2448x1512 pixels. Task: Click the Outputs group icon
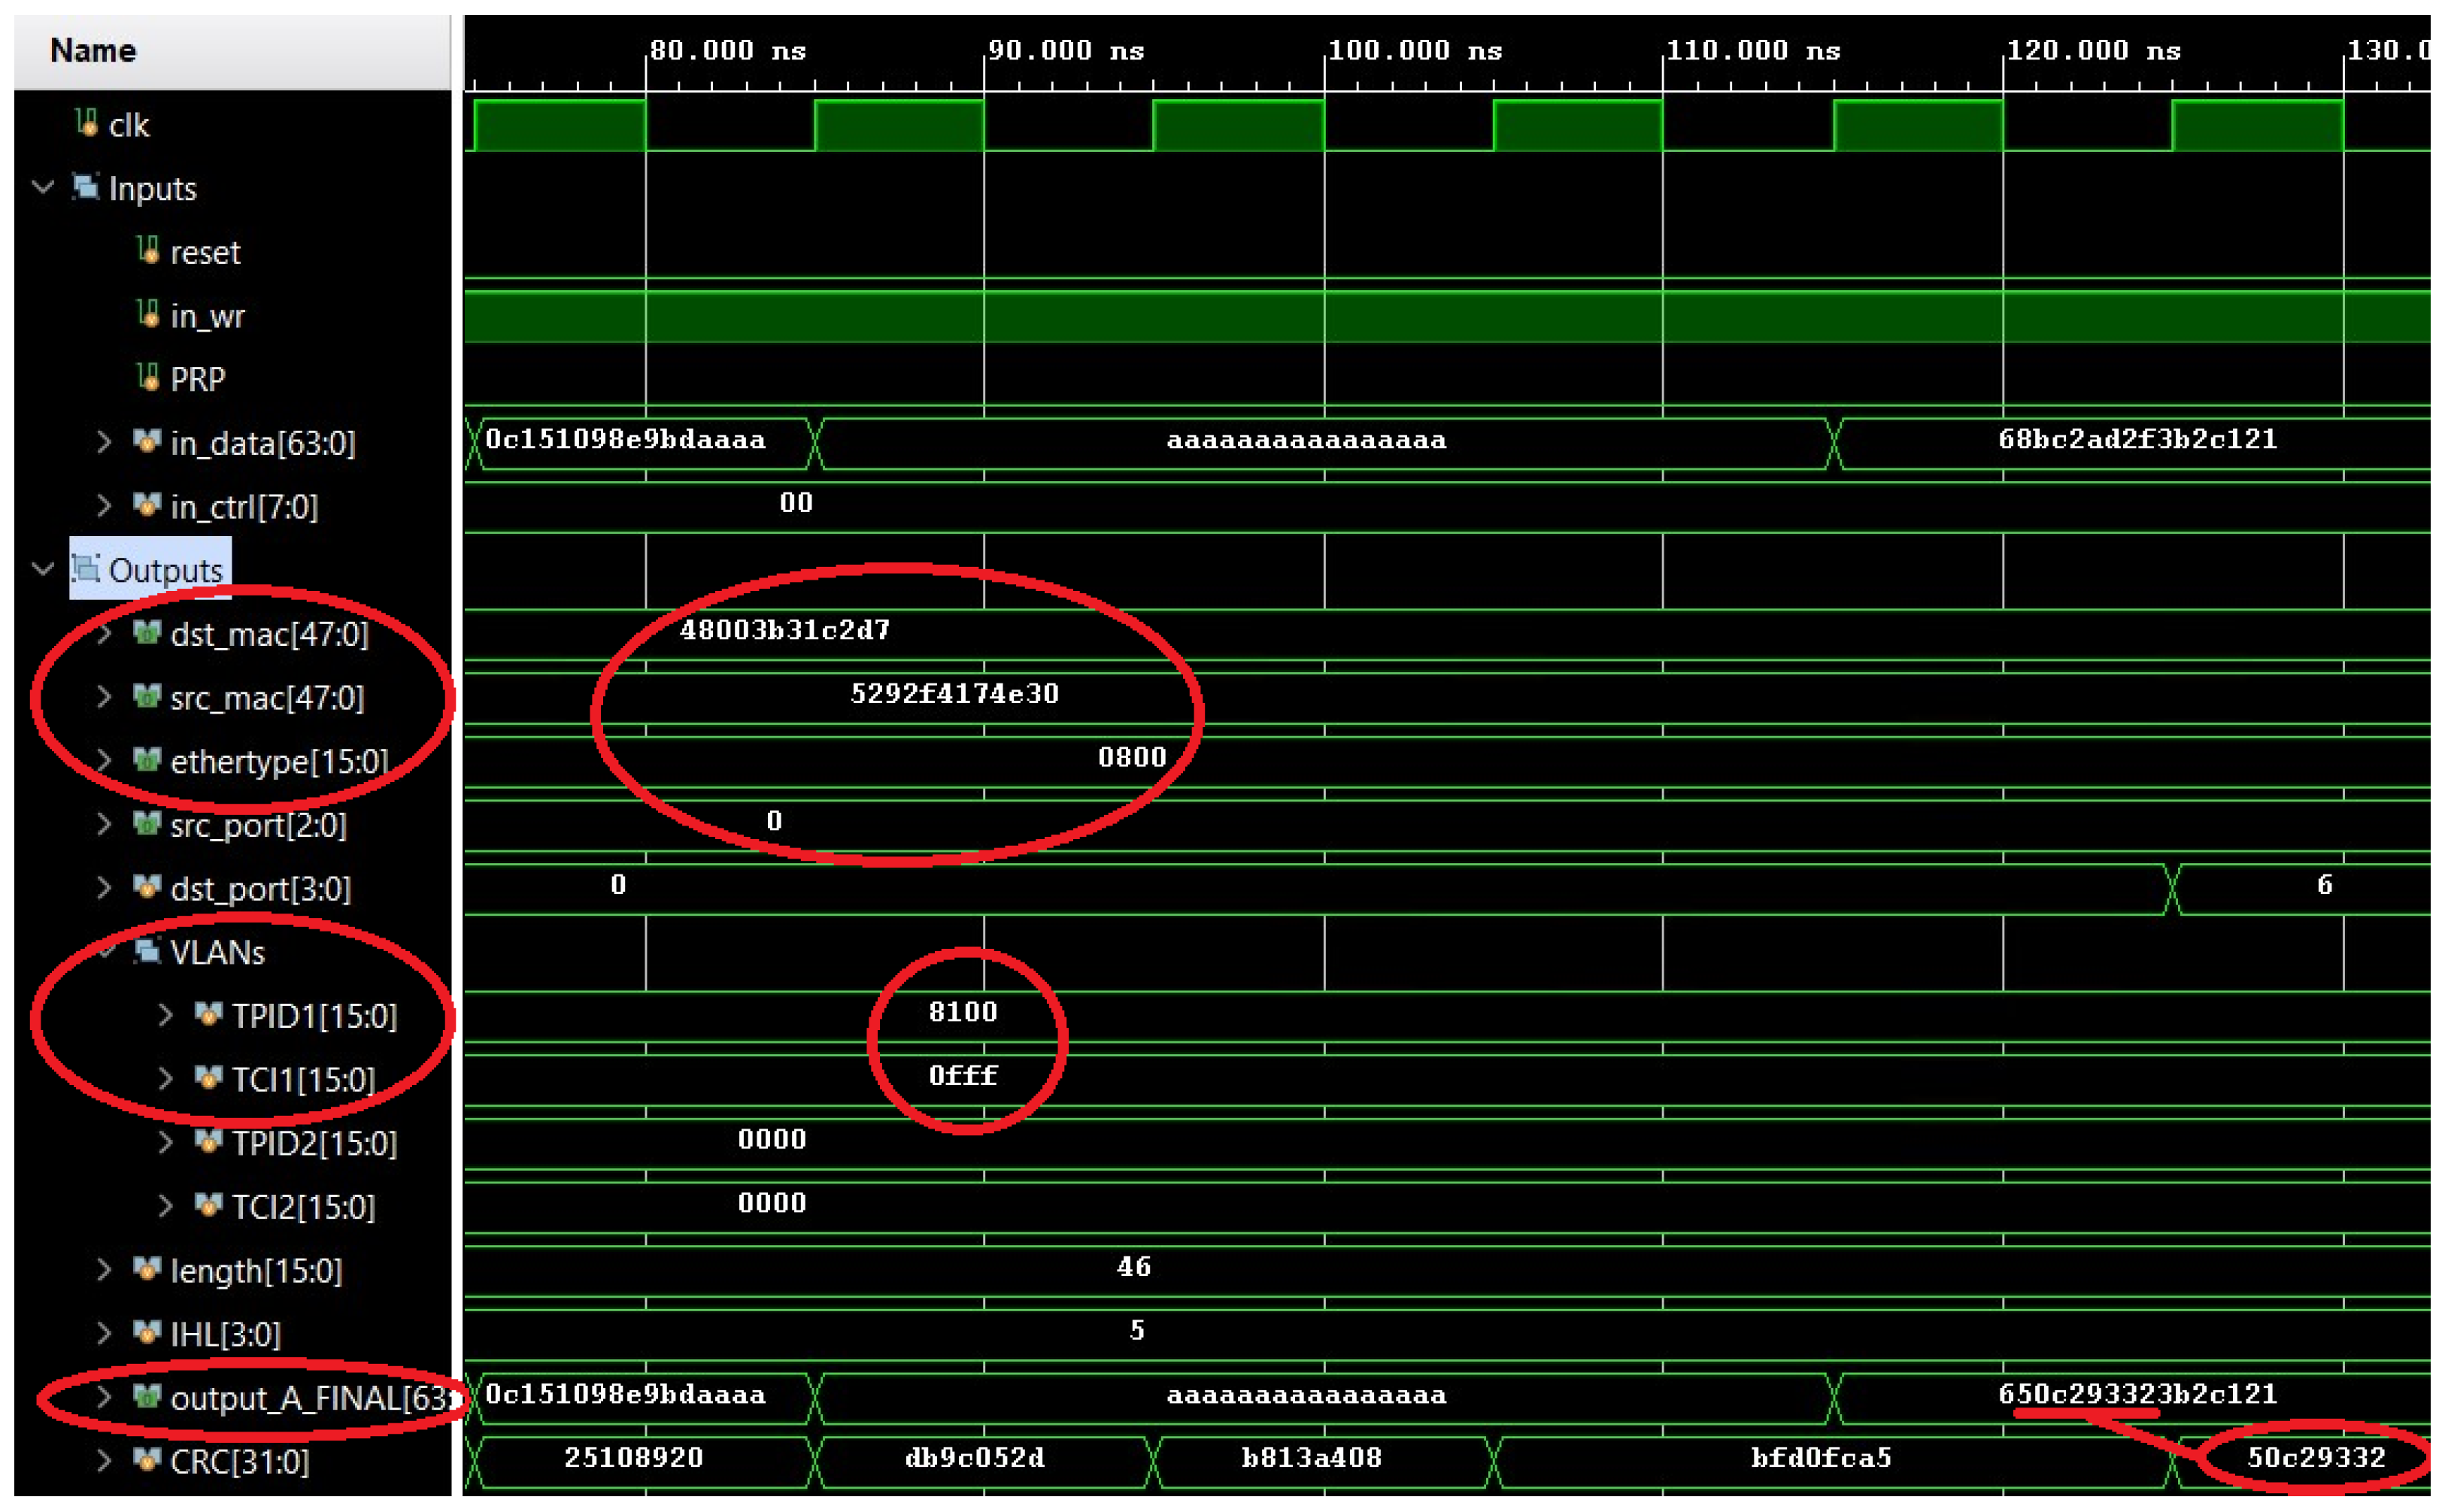coord(85,569)
